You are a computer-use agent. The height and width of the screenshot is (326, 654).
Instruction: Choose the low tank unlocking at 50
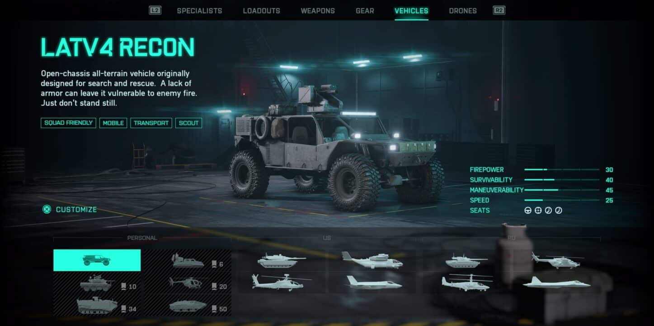[188, 305]
